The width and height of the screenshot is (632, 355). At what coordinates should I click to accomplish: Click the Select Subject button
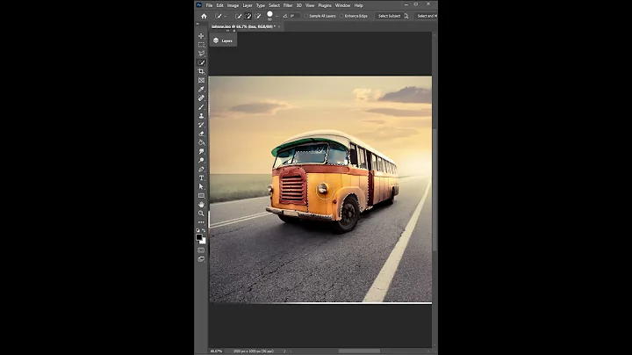(389, 16)
